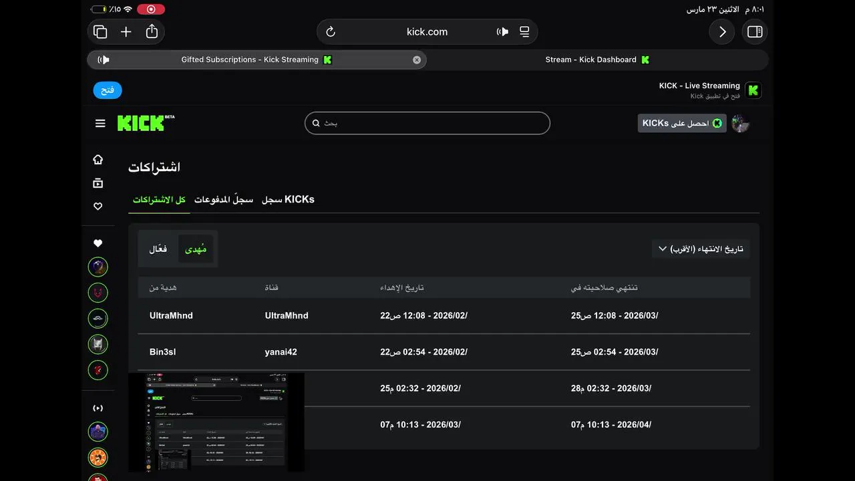This screenshot has height=481, width=855.
Task: Click the kick.com address bar
Action: pos(427,31)
